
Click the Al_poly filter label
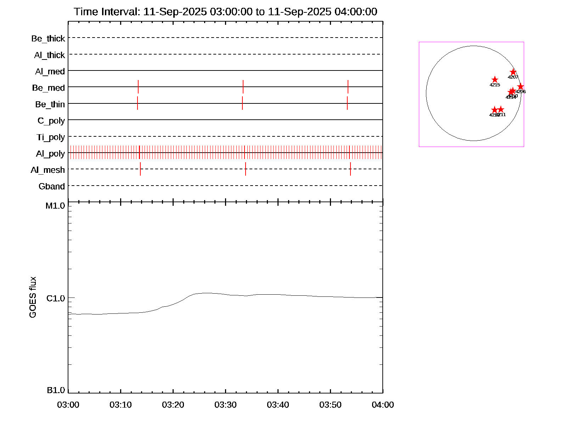pyautogui.click(x=50, y=154)
